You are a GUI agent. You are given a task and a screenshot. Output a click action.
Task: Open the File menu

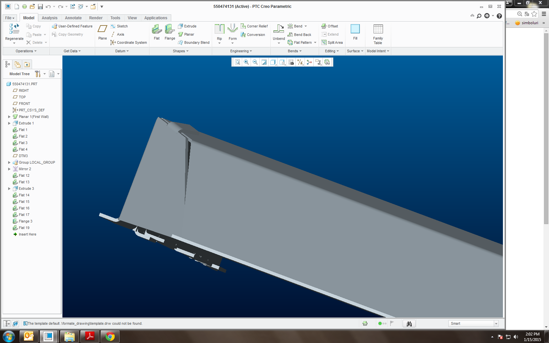tap(10, 18)
